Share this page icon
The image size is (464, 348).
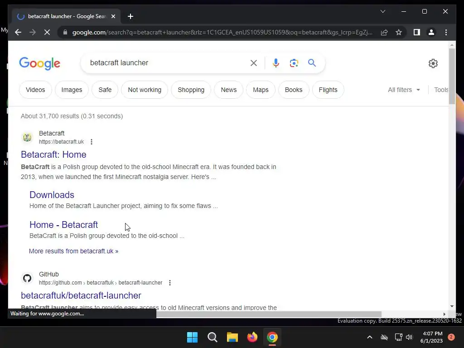384,32
